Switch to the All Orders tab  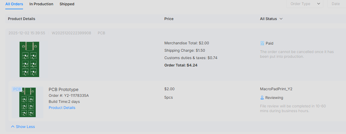click(14, 4)
